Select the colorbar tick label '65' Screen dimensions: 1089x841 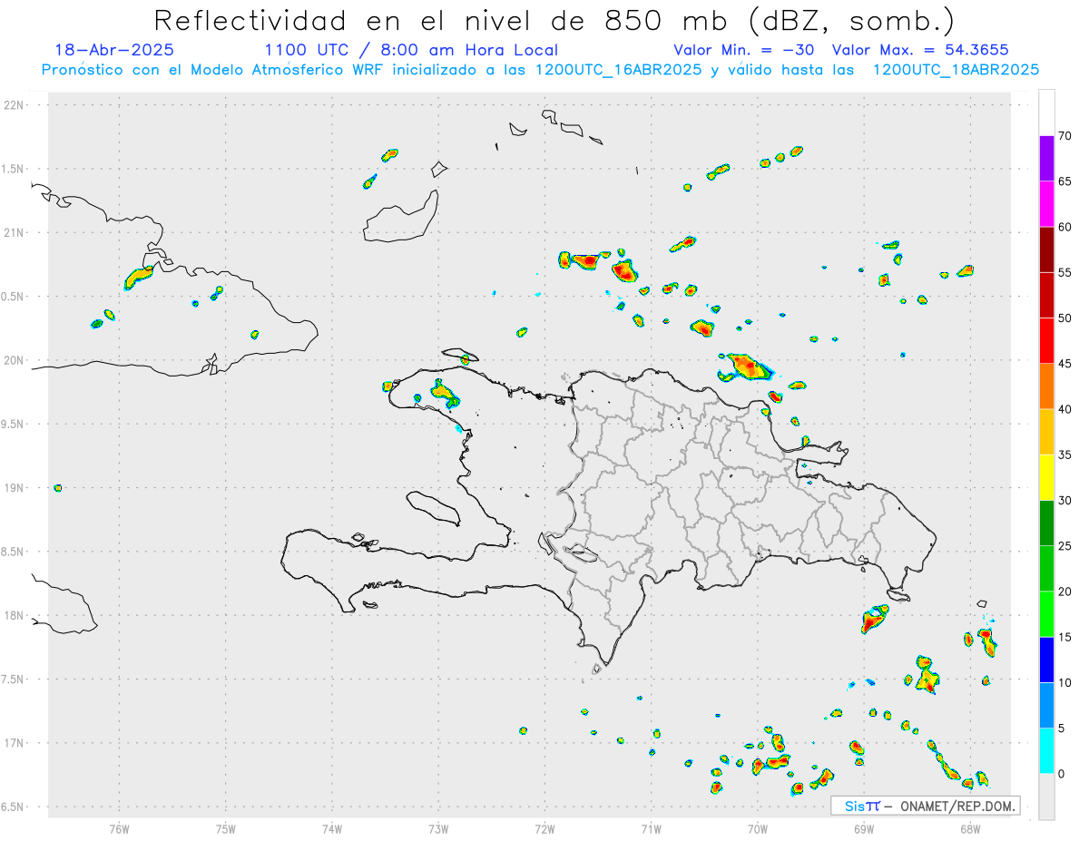1065,181
